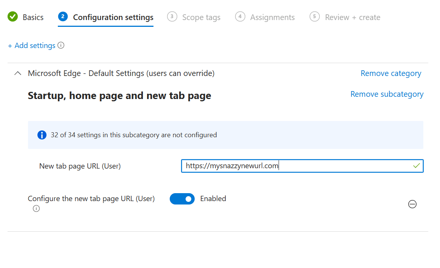Click the blue information icon in banner
440x268 pixels.
pos(42,135)
